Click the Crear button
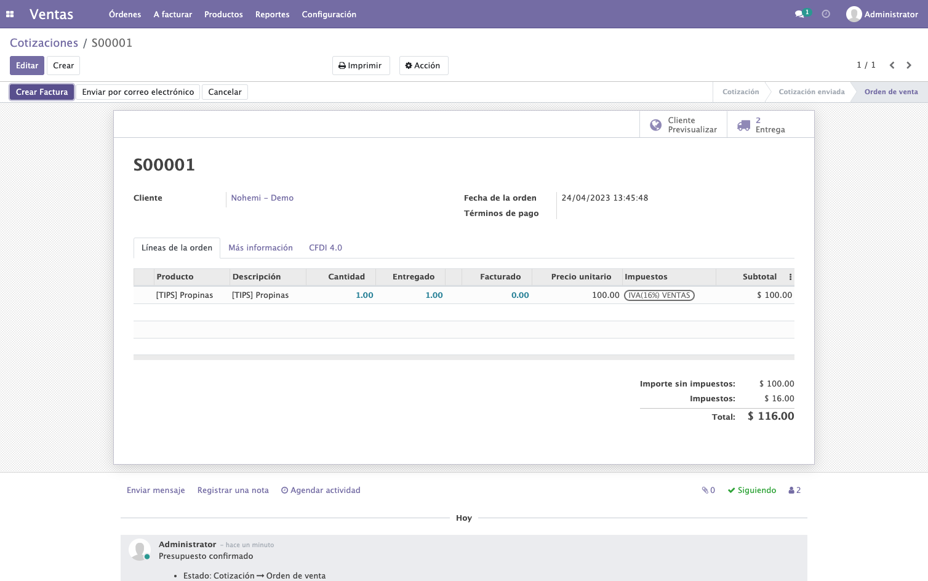Image resolution: width=928 pixels, height=581 pixels. coord(63,66)
